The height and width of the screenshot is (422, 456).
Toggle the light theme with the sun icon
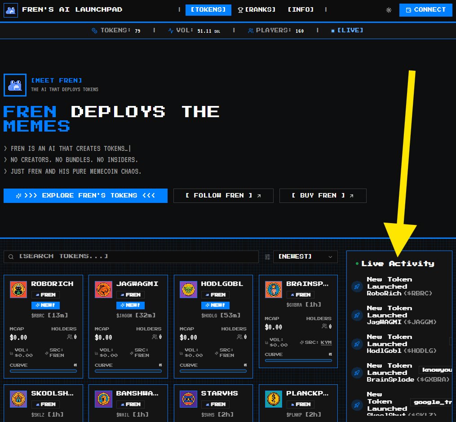(x=389, y=9)
